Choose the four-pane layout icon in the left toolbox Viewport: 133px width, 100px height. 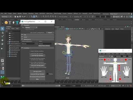(x=2, y=64)
